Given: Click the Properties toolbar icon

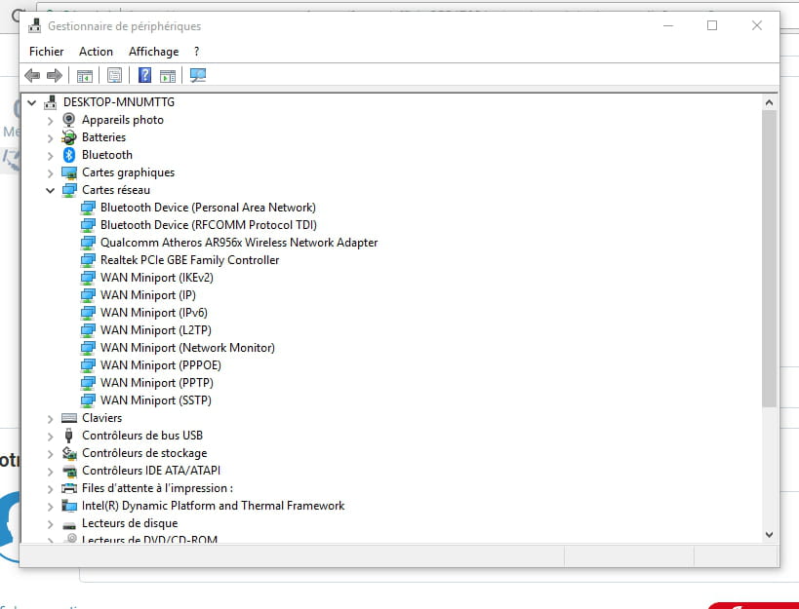Looking at the screenshot, I should point(115,76).
